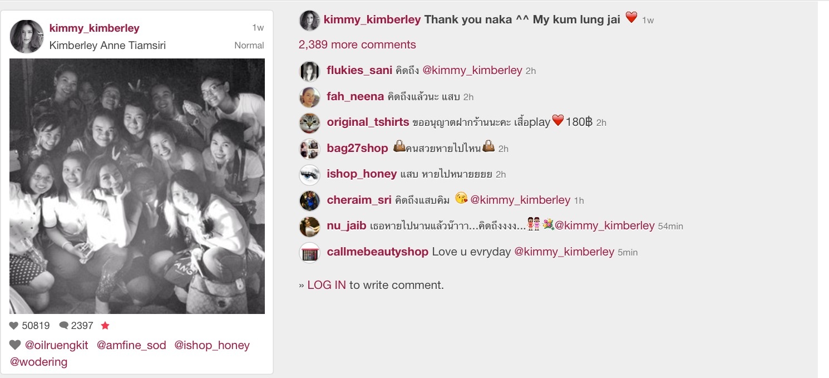
Task: Open callmebeautyshop avatar icon
Action: click(x=310, y=253)
